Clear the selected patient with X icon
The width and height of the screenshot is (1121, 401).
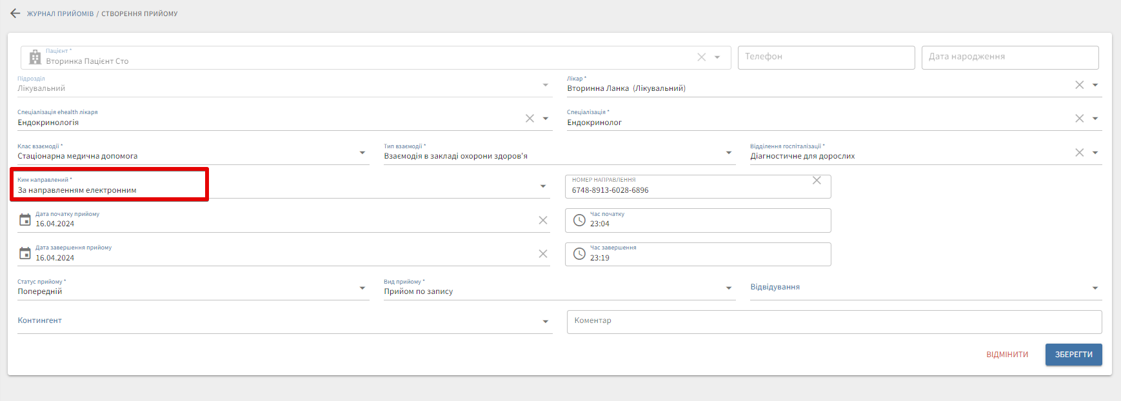coord(701,57)
